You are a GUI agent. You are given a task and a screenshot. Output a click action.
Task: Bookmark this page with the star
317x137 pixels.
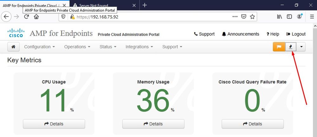click(x=252, y=17)
